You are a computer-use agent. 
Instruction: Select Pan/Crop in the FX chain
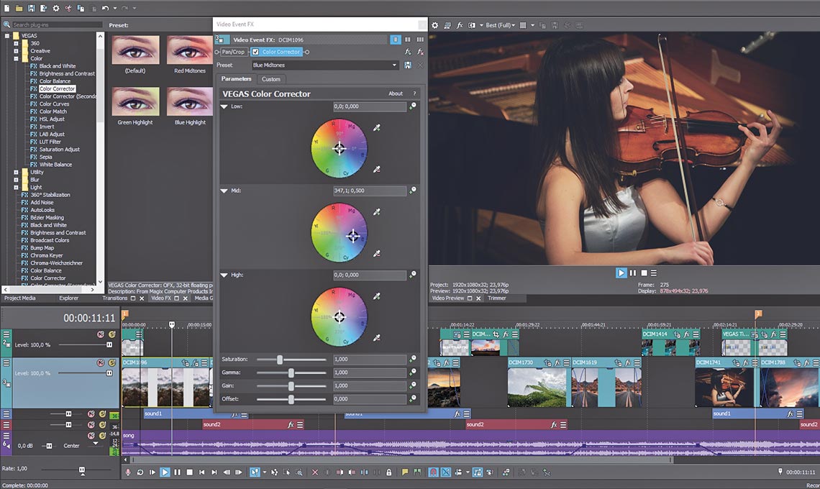click(233, 52)
